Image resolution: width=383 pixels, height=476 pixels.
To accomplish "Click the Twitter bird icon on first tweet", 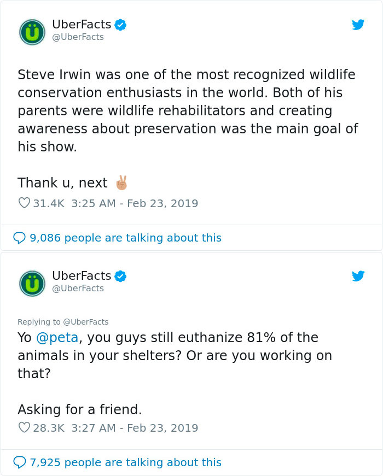I will click(358, 25).
